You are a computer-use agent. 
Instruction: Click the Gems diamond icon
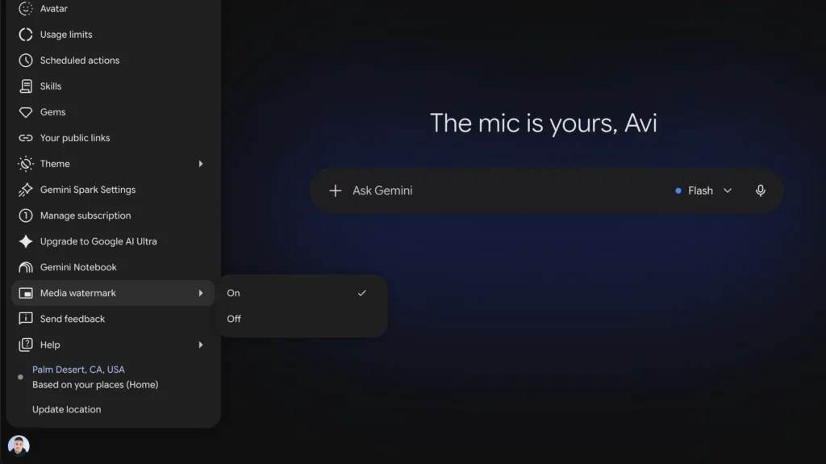25,112
